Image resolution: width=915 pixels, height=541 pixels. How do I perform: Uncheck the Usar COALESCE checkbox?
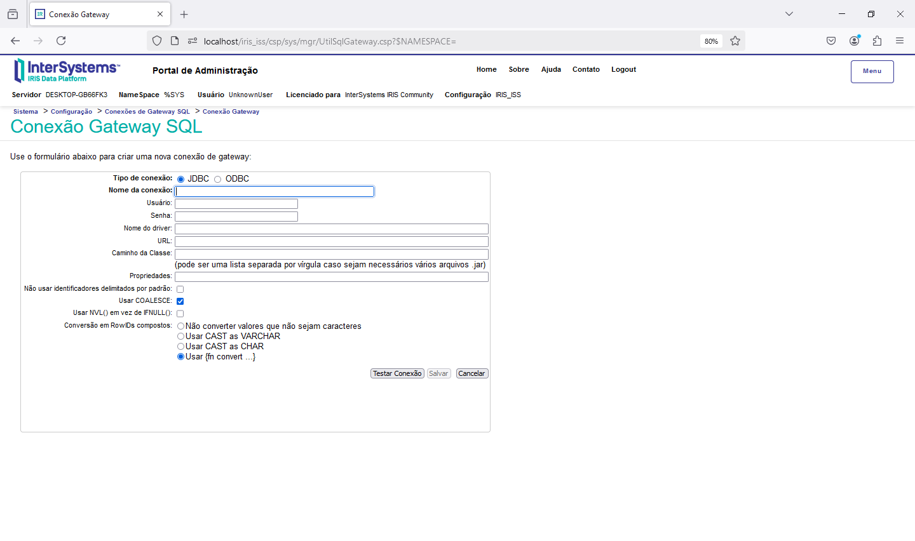pyautogui.click(x=180, y=302)
